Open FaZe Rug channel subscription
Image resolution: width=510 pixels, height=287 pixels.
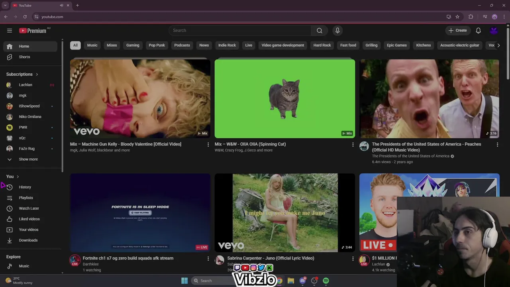coord(30,149)
